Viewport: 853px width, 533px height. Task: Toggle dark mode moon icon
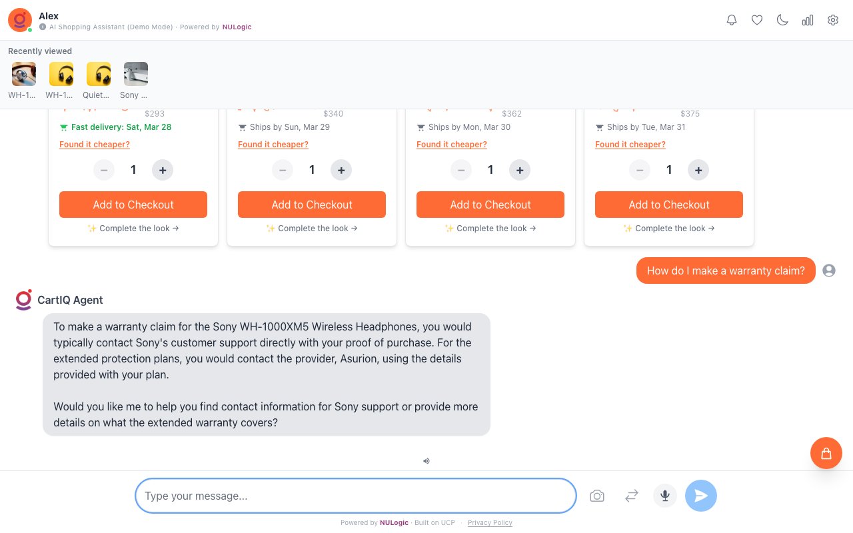point(782,20)
